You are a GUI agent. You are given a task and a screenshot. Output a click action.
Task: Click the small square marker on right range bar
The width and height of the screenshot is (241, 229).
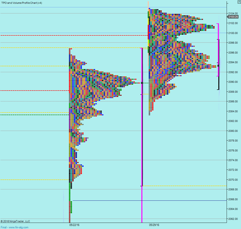(x=218, y=66)
